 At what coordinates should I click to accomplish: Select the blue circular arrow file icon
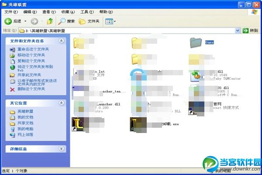tap(138, 75)
